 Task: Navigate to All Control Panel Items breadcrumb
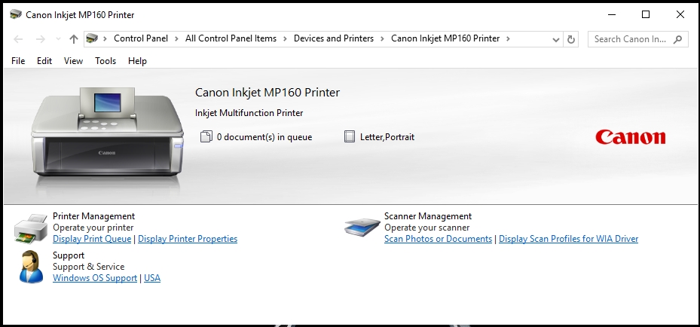click(231, 38)
